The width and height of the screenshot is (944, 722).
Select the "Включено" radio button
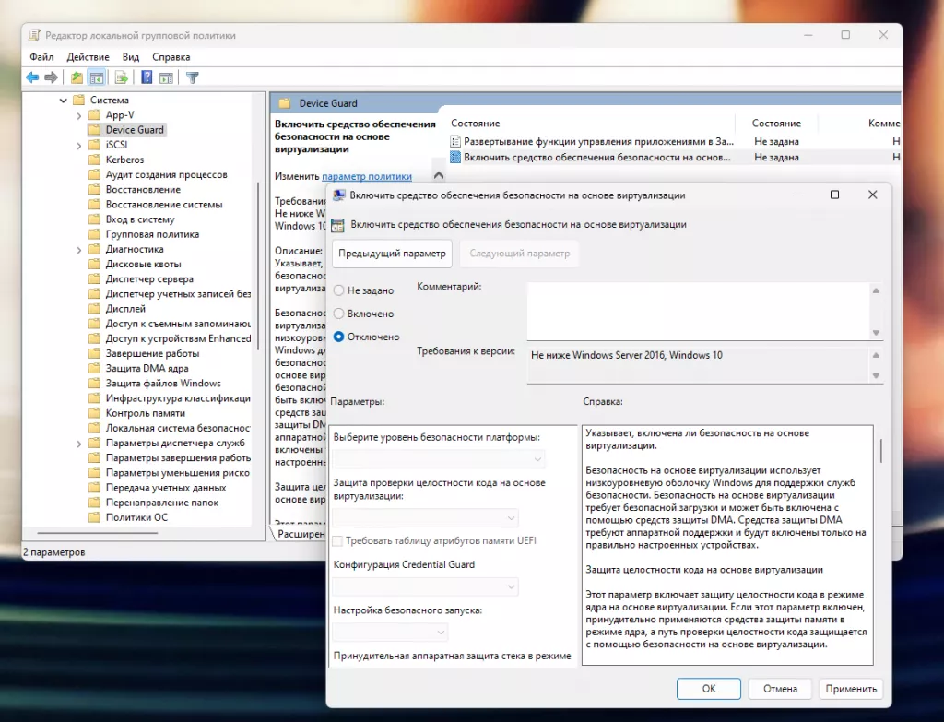[339, 314]
